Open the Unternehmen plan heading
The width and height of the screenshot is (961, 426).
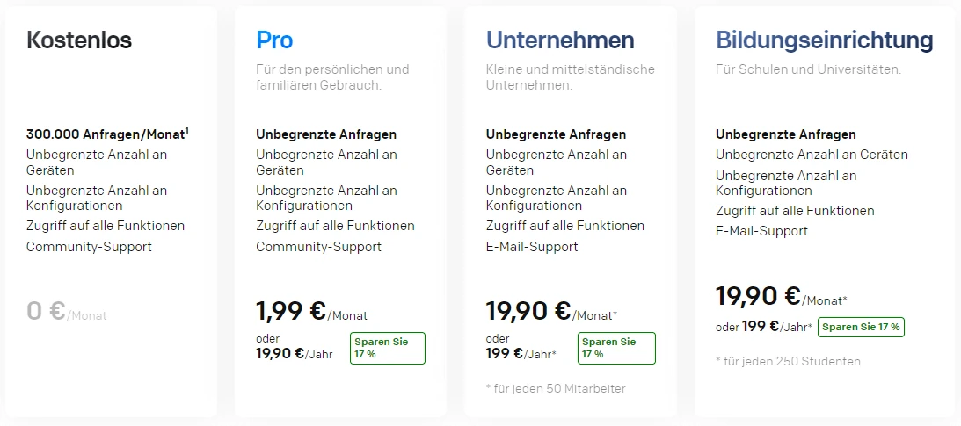559,40
